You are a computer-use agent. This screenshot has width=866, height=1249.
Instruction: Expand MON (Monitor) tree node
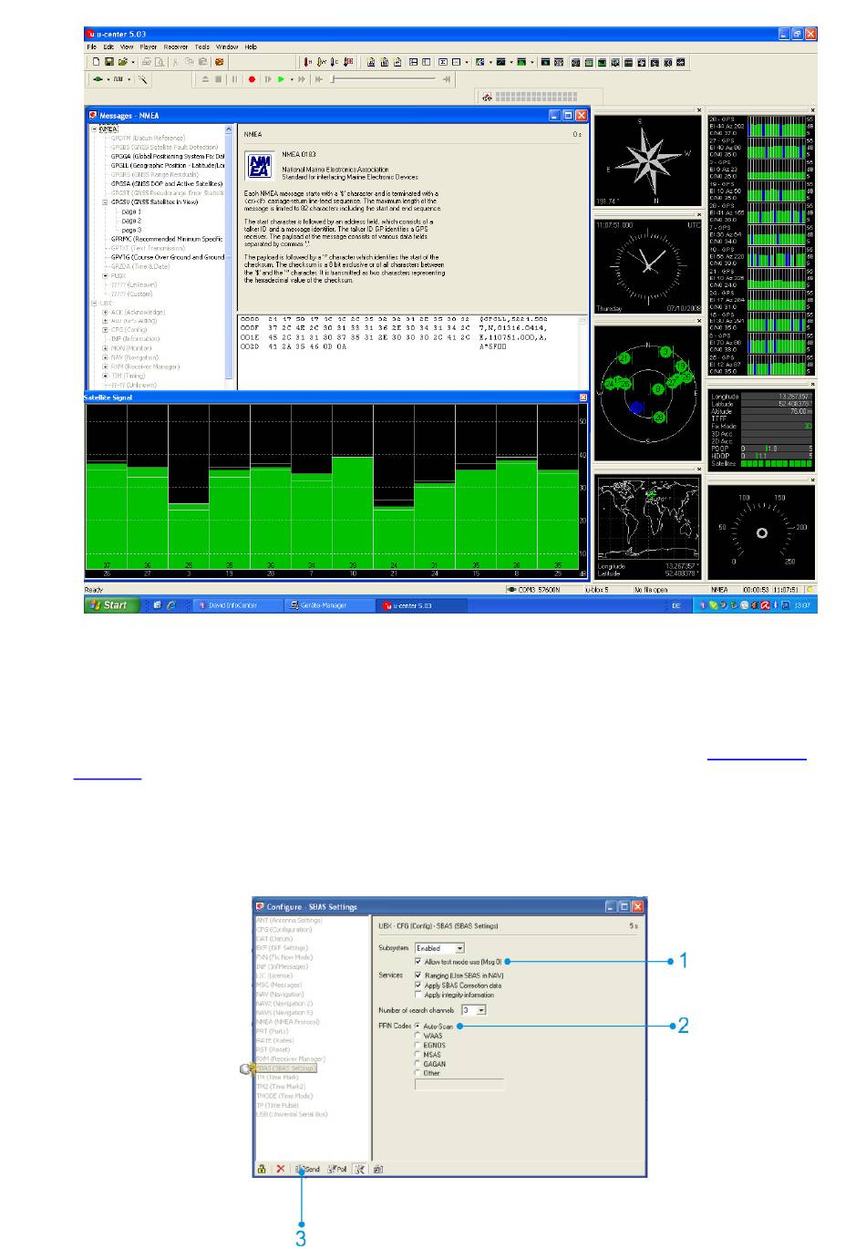pos(106,348)
